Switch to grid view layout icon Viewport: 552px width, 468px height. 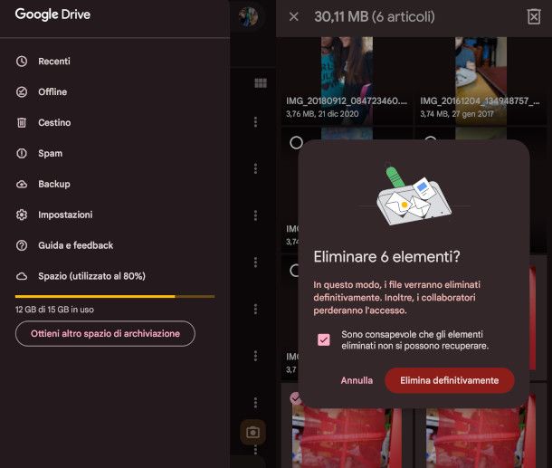[261, 83]
